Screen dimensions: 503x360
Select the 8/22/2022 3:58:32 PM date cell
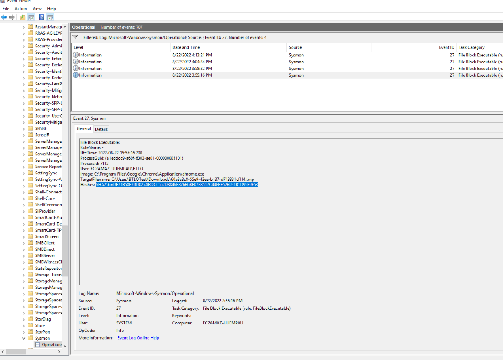(x=192, y=68)
